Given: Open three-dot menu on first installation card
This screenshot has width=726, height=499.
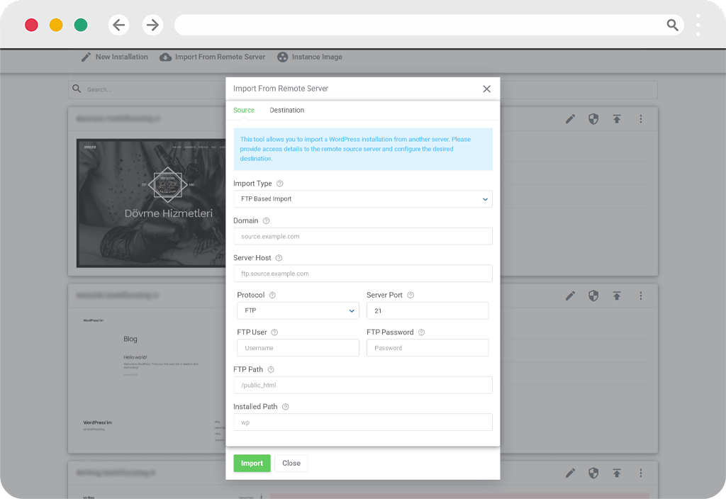Looking at the screenshot, I should click(641, 119).
